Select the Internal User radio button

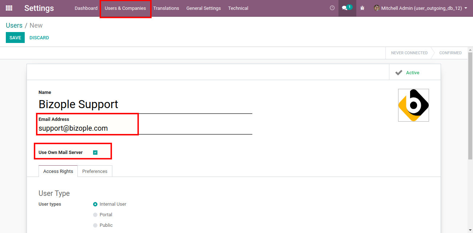tap(95, 204)
